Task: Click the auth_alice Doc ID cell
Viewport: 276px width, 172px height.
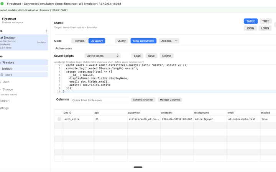Action: click(x=79, y=119)
